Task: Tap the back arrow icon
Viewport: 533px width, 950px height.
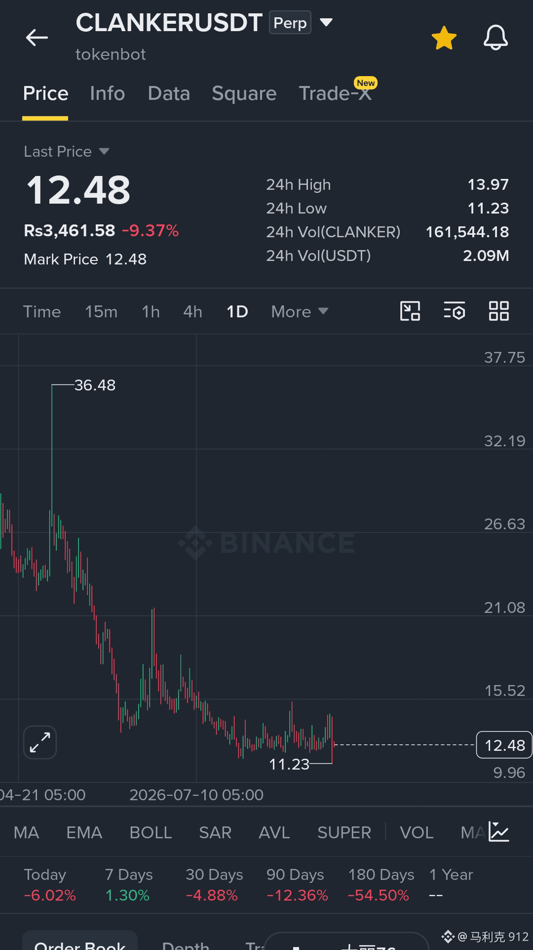Action: pyautogui.click(x=37, y=38)
